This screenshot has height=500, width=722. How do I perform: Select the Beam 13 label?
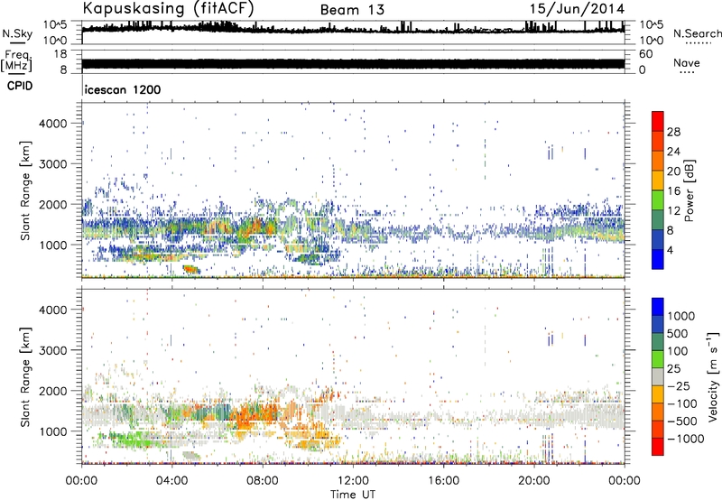352,10
